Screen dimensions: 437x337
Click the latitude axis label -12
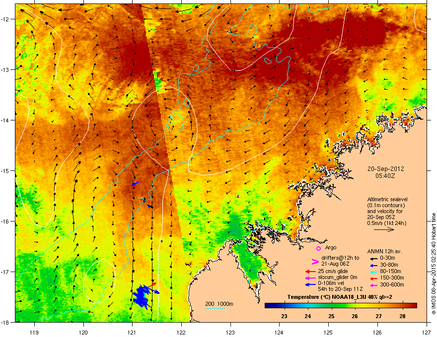[5, 19]
